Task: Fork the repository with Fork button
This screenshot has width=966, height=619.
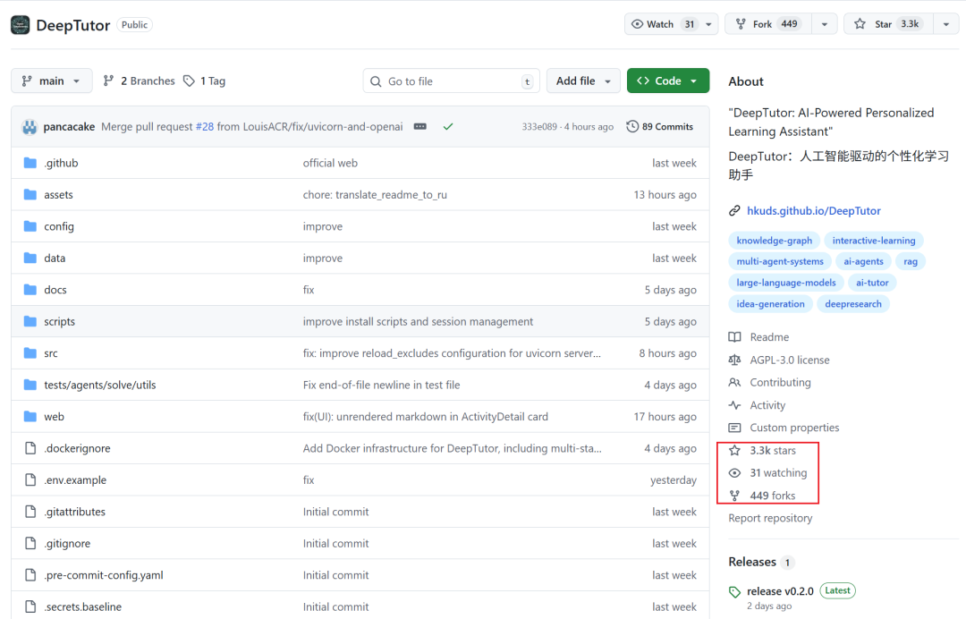Action: click(769, 24)
